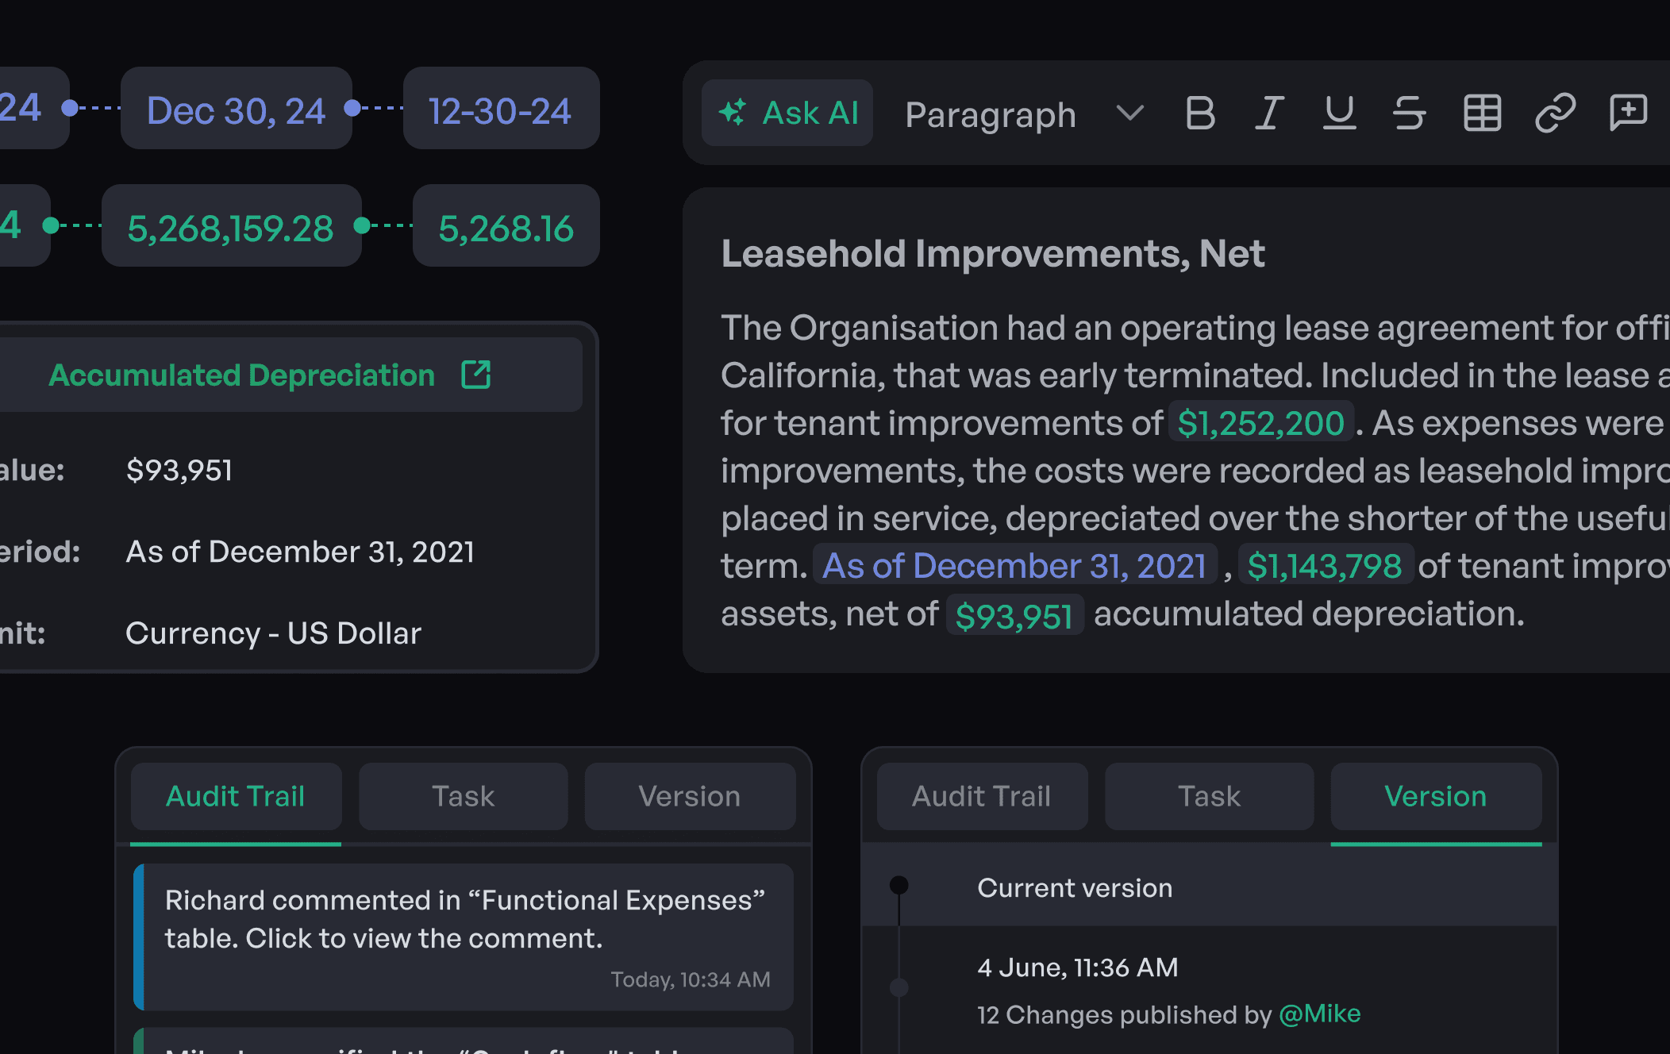This screenshot has width=1670, height=1054.
Task: Insert a link with the link icon
Action: 1555,113
